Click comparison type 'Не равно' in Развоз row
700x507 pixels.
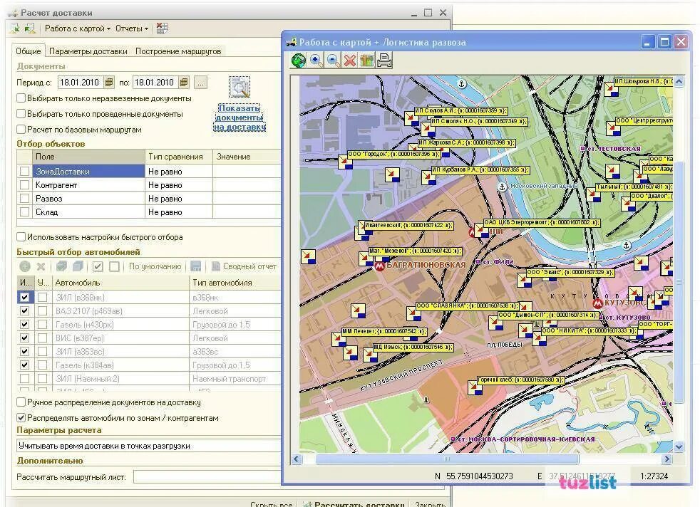(x=179, y=199)
